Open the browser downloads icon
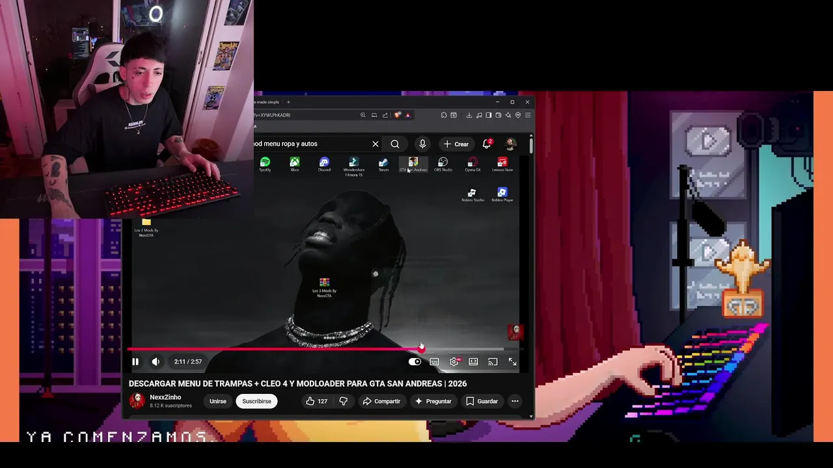The width and height of the screenshot is (833, 468). point(469,115)
